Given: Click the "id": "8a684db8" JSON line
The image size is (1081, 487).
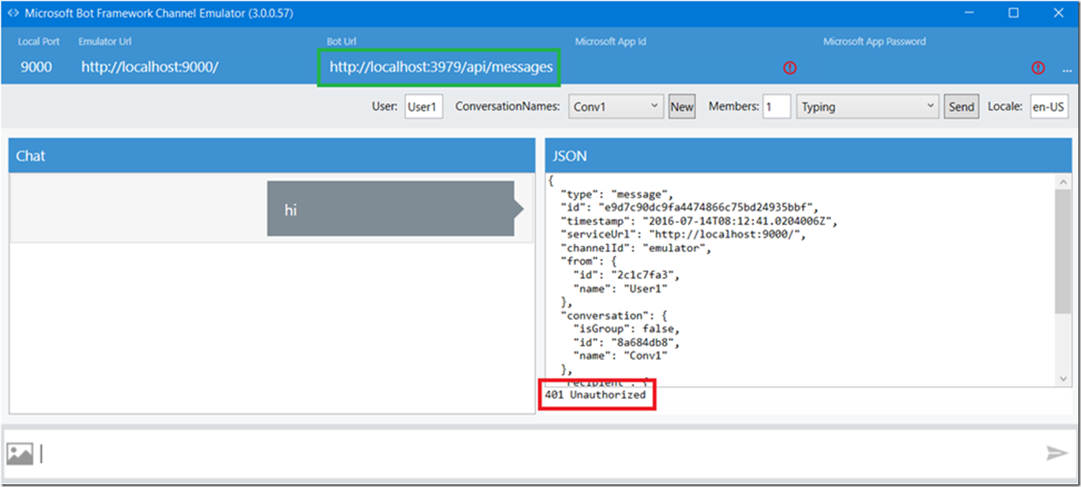Looking at the screenshot, I should pos(626,342).
